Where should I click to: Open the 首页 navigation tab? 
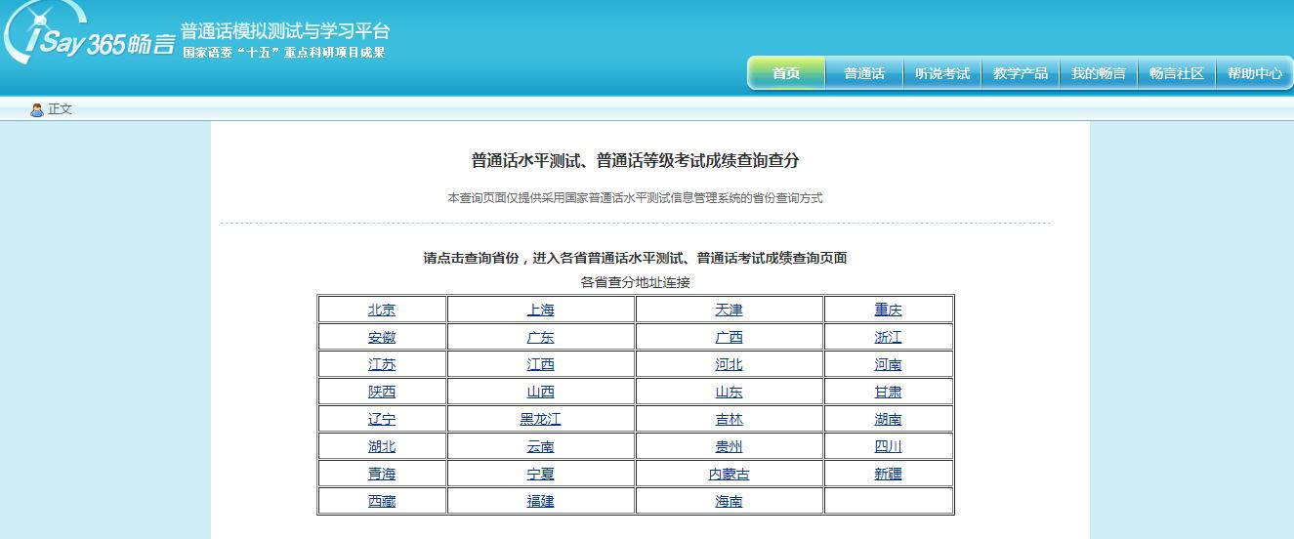[x=786, y=73]
